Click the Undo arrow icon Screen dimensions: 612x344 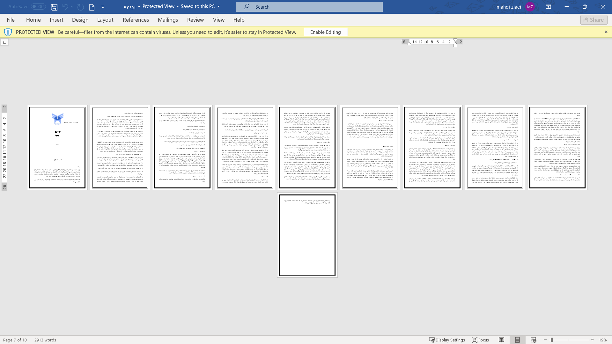pos(65,7)
